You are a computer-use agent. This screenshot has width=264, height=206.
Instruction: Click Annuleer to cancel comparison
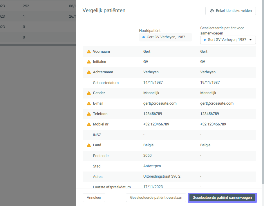click(x=94, y=198)
